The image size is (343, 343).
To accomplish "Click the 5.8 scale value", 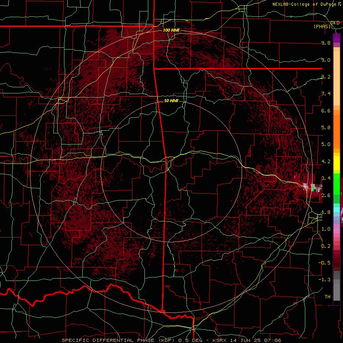I will click(x=326, y=128).
